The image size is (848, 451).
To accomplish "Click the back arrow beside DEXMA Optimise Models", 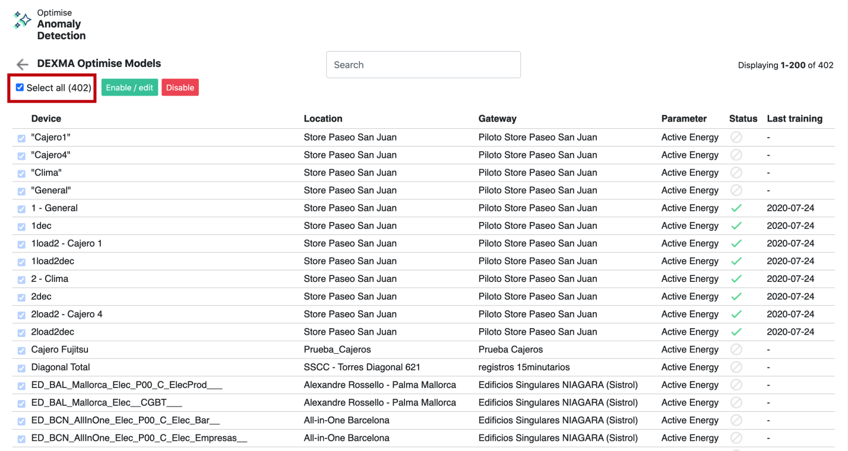I will tap(23, 65).
